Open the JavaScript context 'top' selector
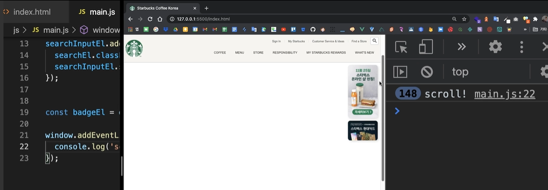This screenshot has height=190, width=548. pos(460,72)
